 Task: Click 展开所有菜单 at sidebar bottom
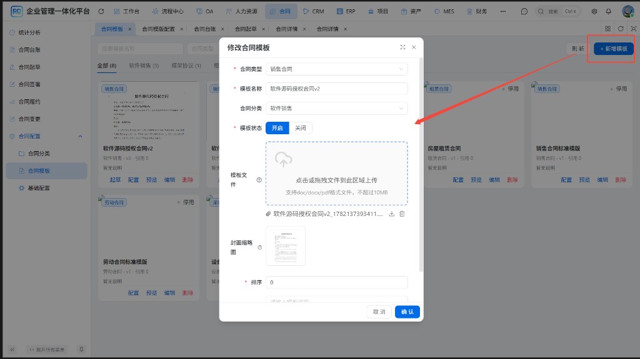coord(47,350)
